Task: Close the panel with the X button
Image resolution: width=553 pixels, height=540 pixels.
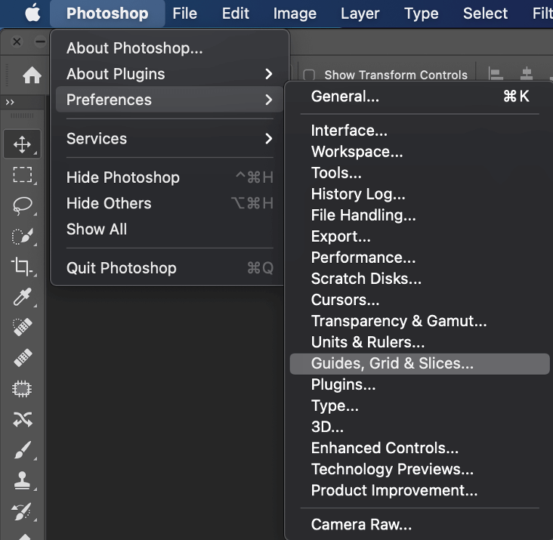Action: (x=17, y=42)
